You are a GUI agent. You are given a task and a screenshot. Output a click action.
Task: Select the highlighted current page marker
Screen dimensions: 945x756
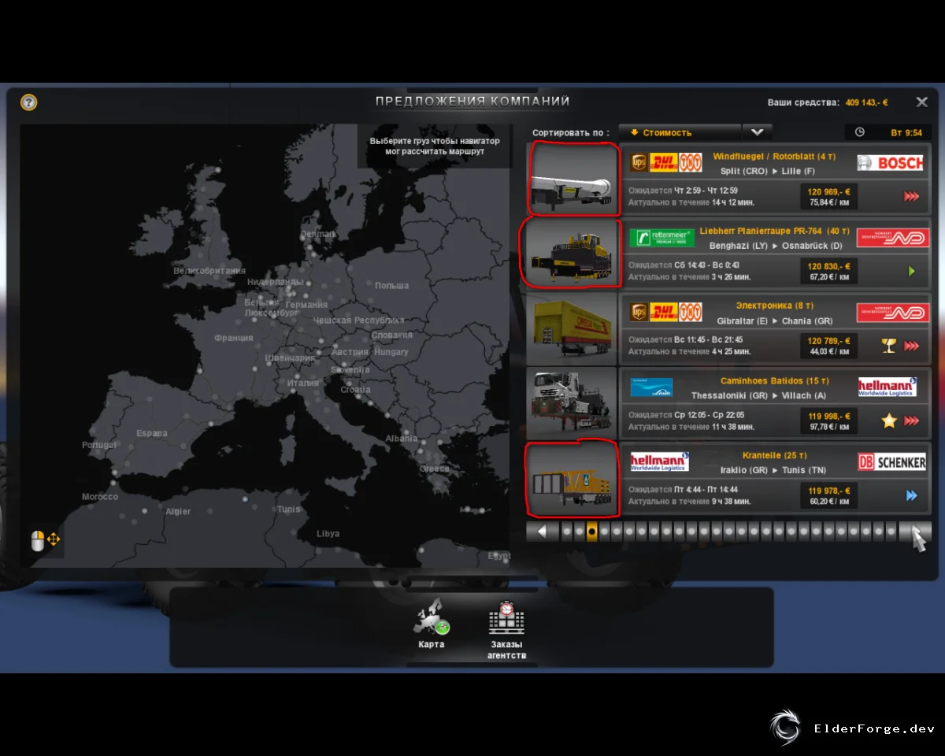[x=592, y=532]
